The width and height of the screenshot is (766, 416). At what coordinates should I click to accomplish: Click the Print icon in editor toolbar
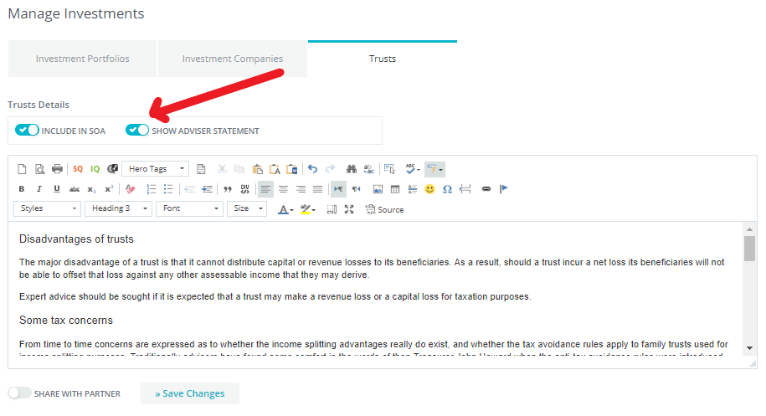[57, 168]
